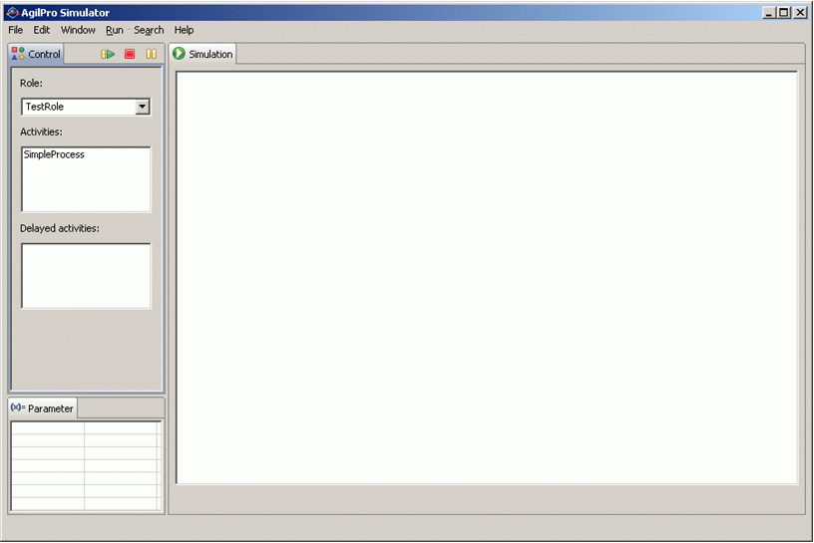Open the Run menu
This screenshot has height=543, width=814.
click(x=114, y=30)
